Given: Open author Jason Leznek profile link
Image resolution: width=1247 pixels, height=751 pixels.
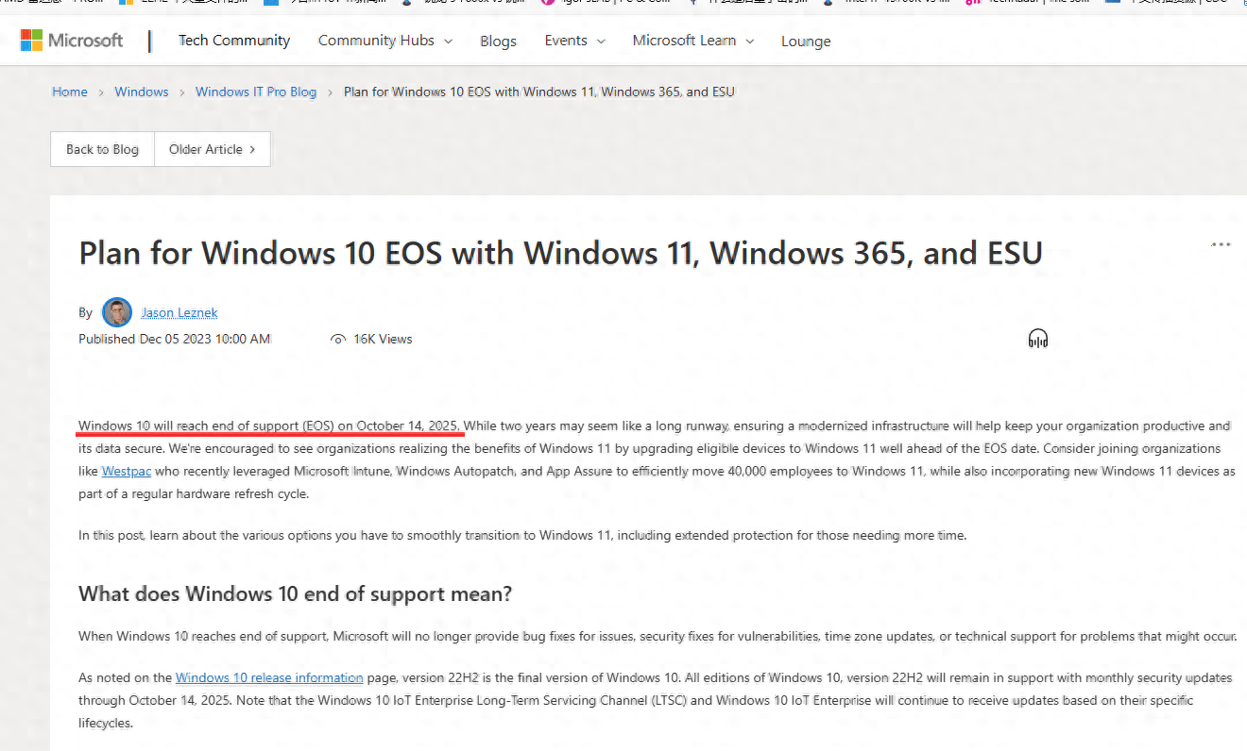Looking at the screenshot, I should (179, 312).
